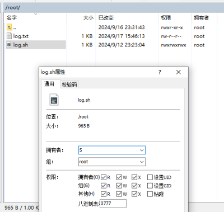The width and height of the screenshot is (224, 212).
Task: Toggle others R permission checkbox
Action: coord(104,194)
